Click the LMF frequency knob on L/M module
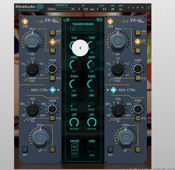Viewport: 175px width, 170px height. (33, 110)
